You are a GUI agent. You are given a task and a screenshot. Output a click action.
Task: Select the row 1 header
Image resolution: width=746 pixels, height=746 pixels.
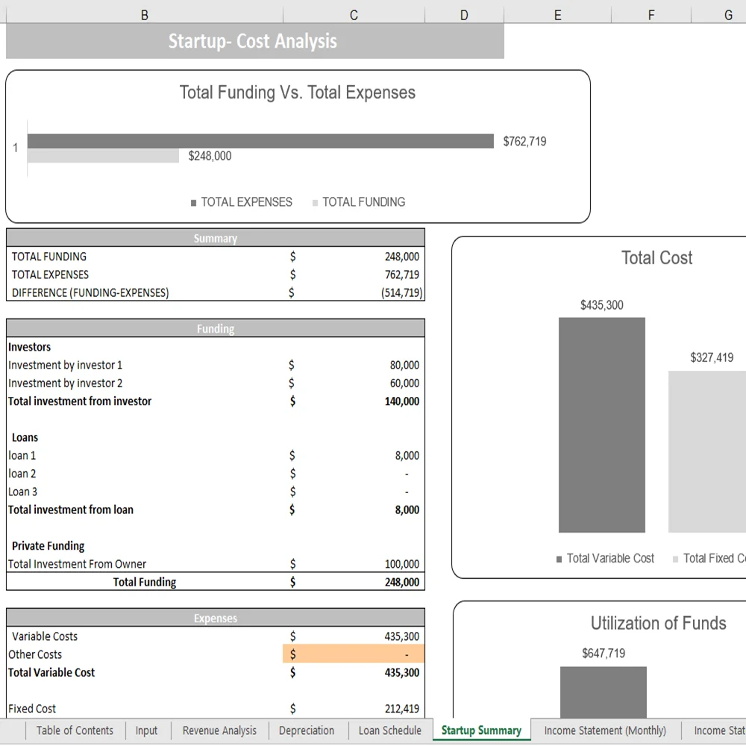[x=15, y=148]
